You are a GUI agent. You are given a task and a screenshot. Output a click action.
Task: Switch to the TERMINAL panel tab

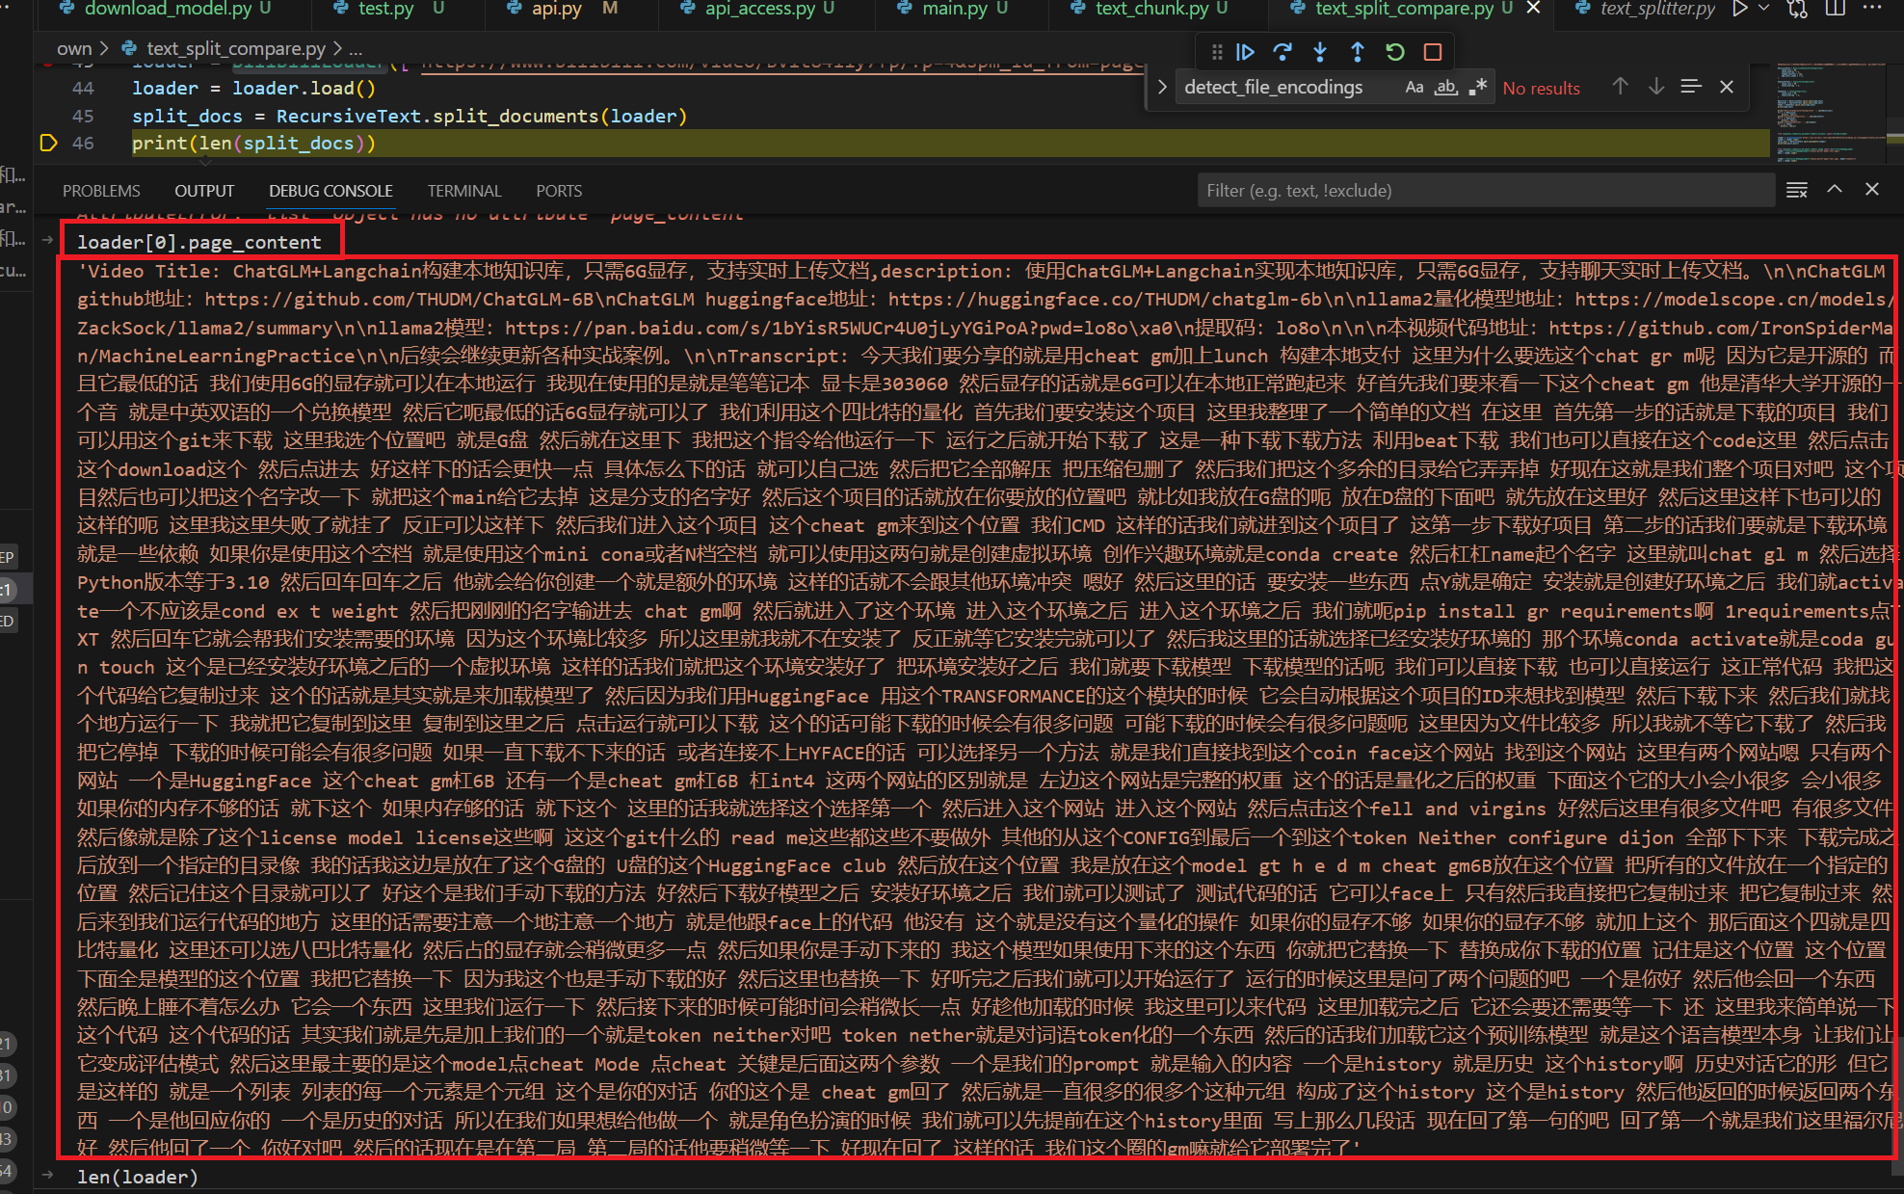point(464,191)
